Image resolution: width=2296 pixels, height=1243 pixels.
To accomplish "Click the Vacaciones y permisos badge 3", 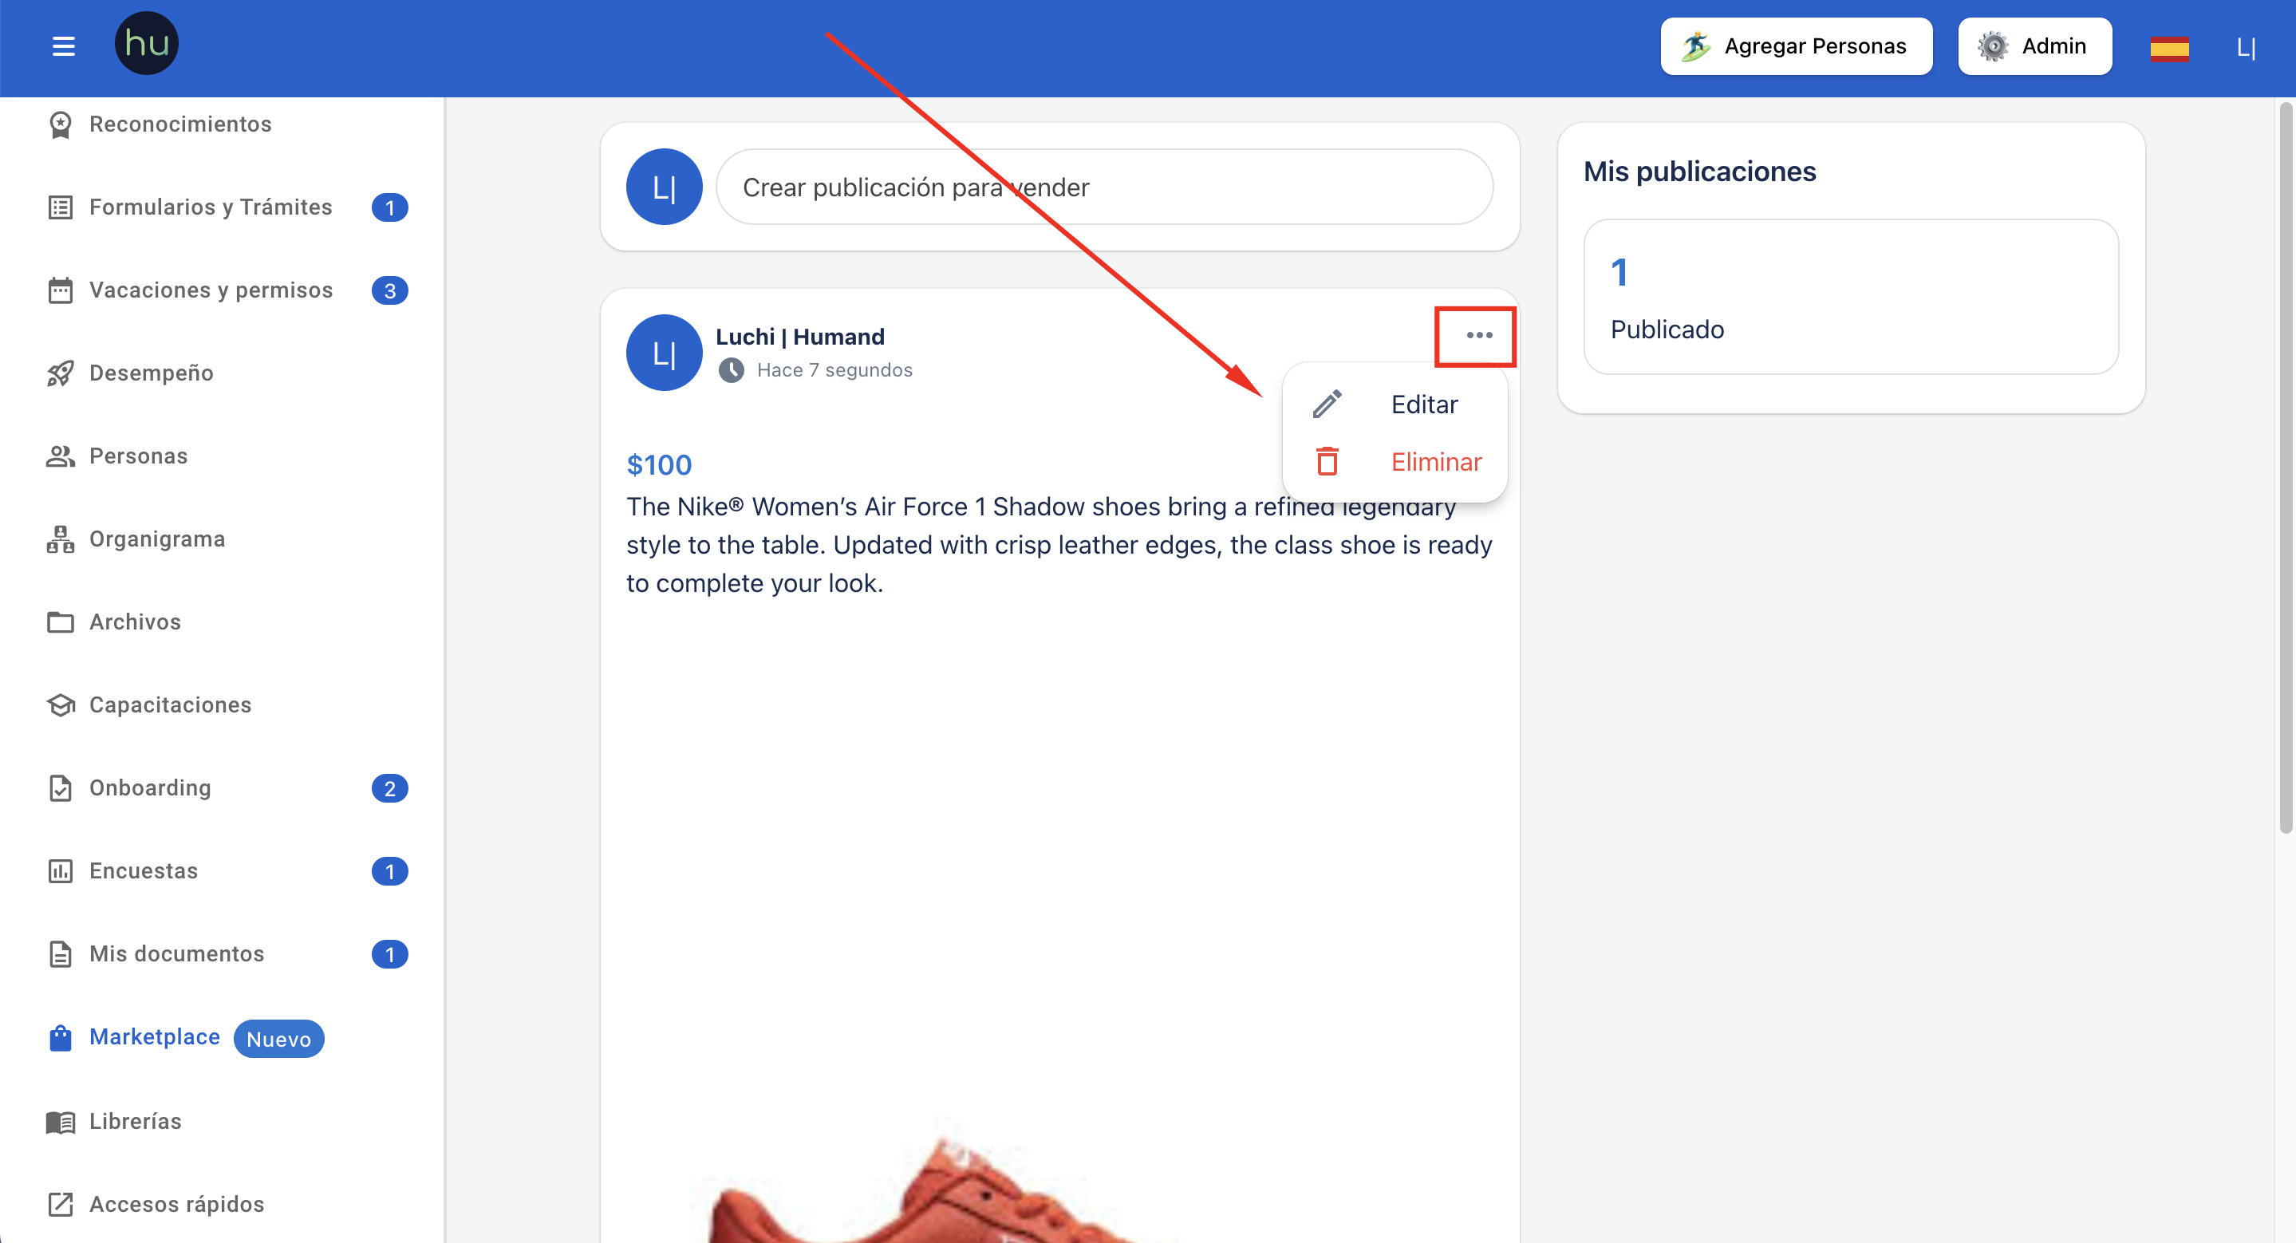I will [x=389, y=290].
